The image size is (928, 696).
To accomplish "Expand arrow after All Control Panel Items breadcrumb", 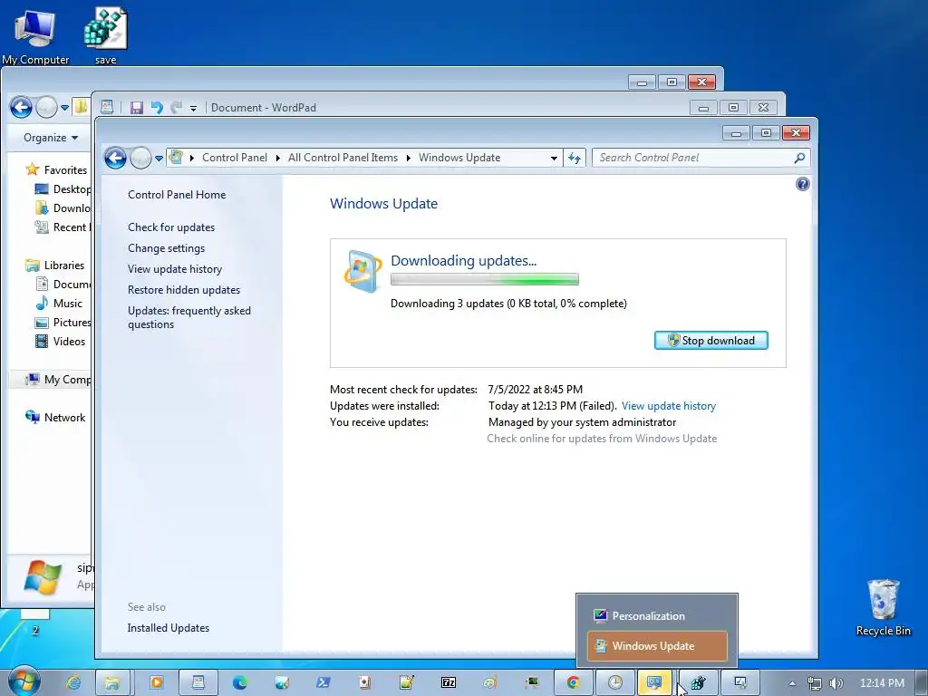I will [x=409, y=158].
